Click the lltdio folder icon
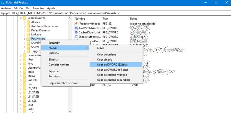 25,72
